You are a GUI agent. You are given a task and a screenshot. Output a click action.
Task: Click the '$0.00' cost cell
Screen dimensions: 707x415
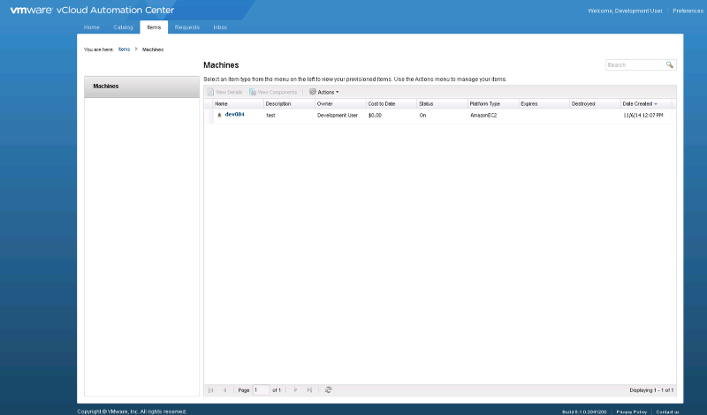click(375, 116)
